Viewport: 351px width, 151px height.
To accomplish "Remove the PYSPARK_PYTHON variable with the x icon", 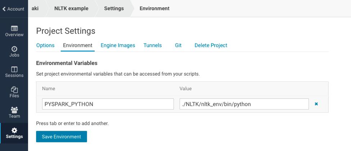I will coord(316,104).
